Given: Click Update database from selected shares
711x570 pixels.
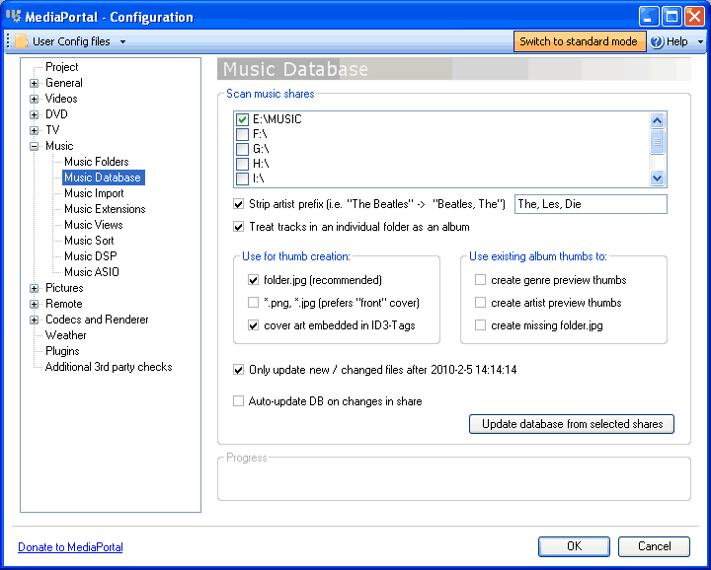Looking at the screenshot, I should click(x=572, y=424).
